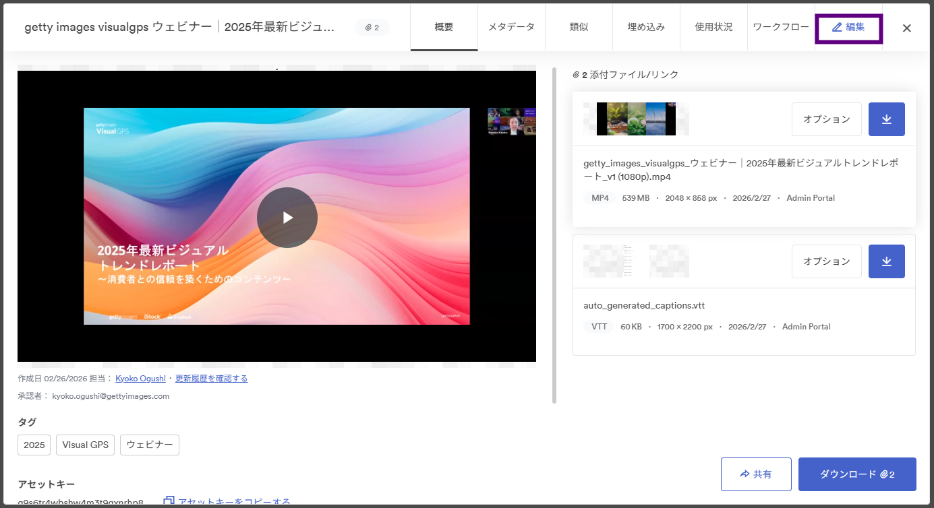
Task: Switch to the メタデータ tab
Action: pyautogui.click(x=511, y=28)
